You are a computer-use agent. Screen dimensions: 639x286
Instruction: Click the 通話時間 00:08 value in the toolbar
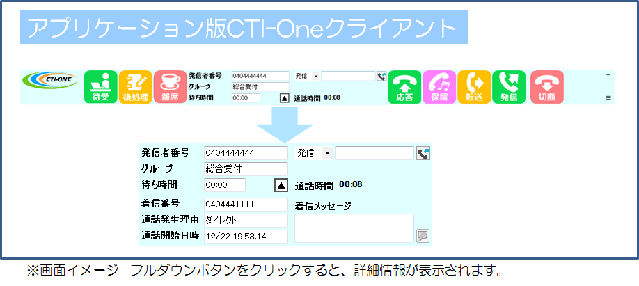(x=332, y=97)
